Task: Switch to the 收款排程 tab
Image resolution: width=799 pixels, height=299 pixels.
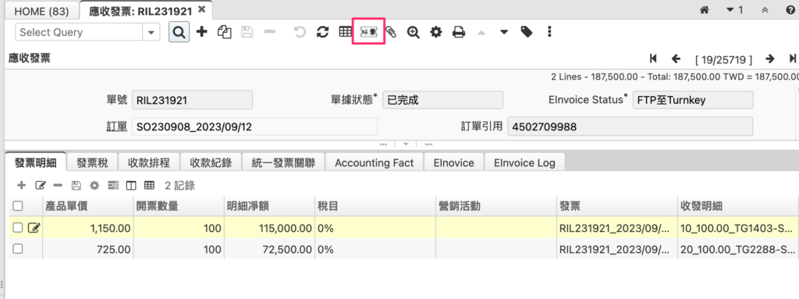Action: point(148,162)
